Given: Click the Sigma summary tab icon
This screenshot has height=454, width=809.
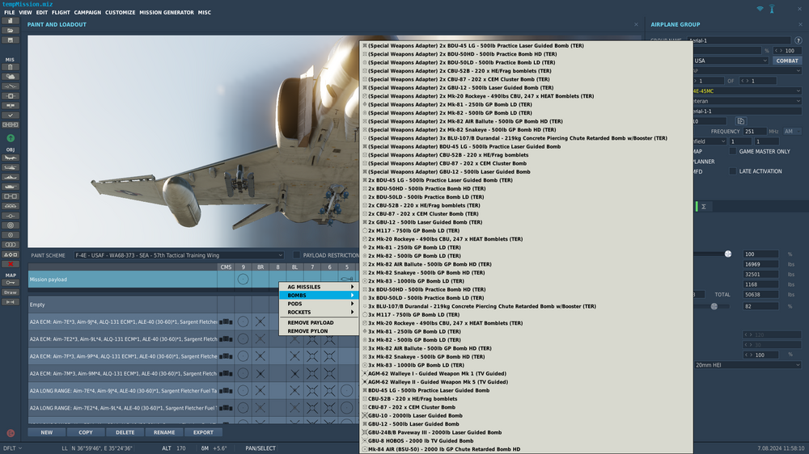Looking at the screenshot, I should point(704,207).
